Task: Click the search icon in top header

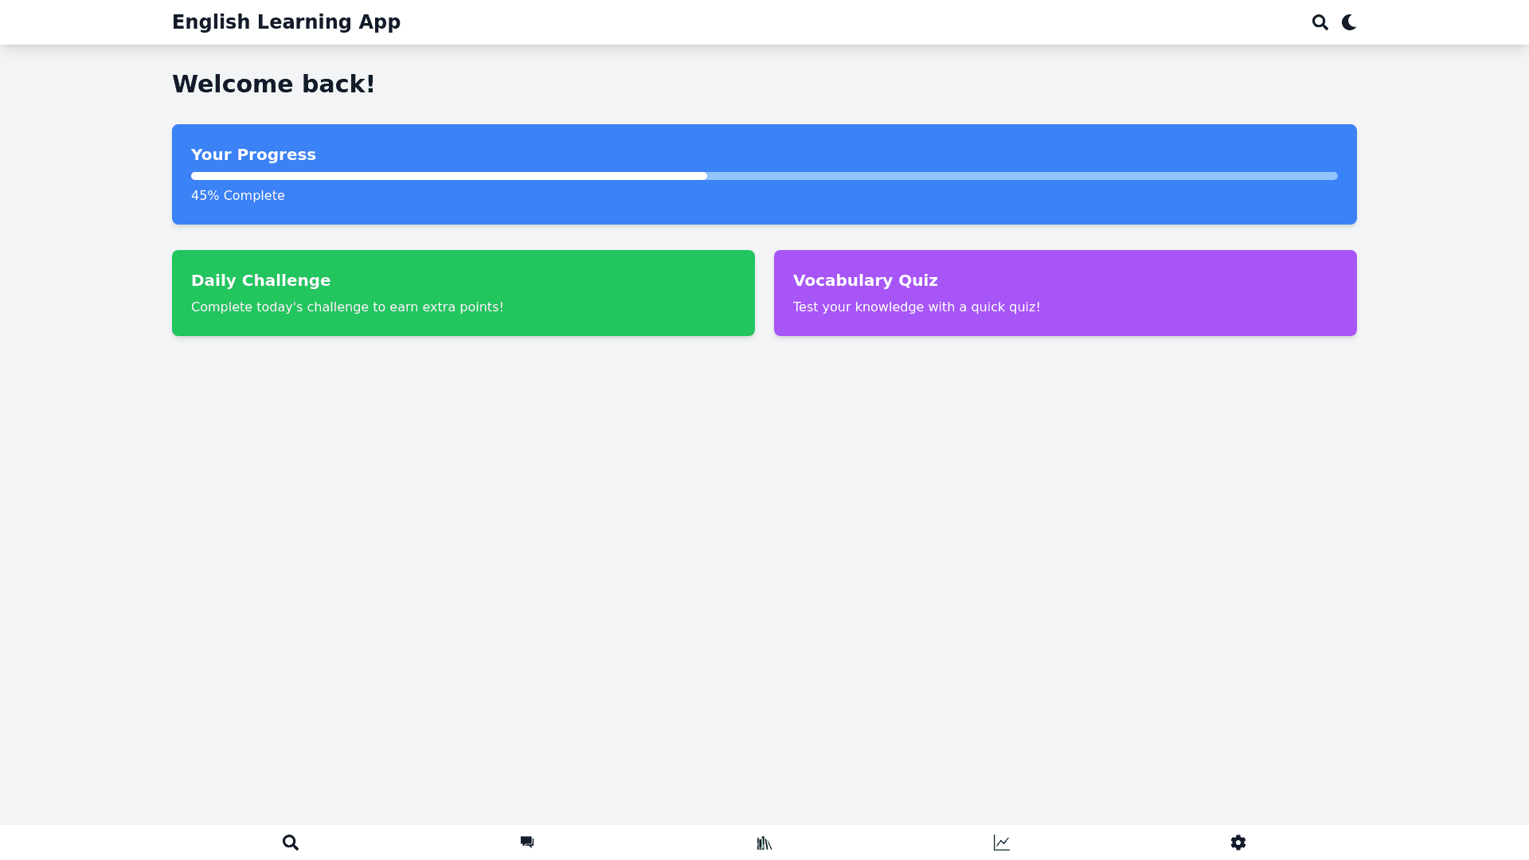Action: [x=1320, y=22]
